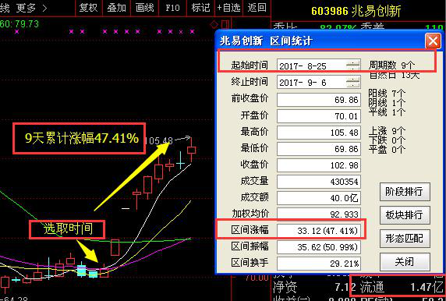Select 叠加 overlay in toolbar
446x301 pixels.
coord(116,8)
